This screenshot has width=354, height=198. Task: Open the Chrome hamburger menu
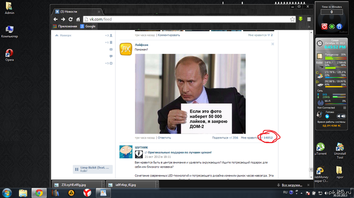pos(309,19)
